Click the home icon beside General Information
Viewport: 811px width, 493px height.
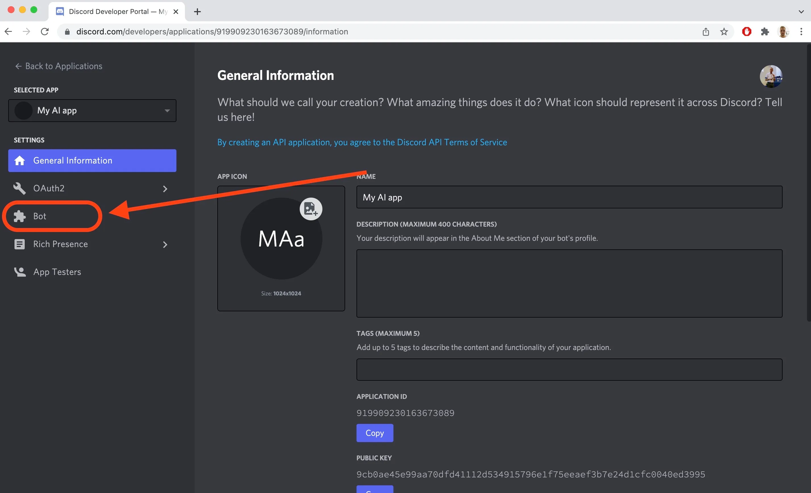point(19,160)
